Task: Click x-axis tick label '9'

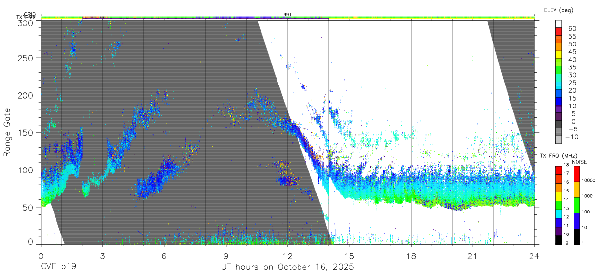Action: [226, 256]
